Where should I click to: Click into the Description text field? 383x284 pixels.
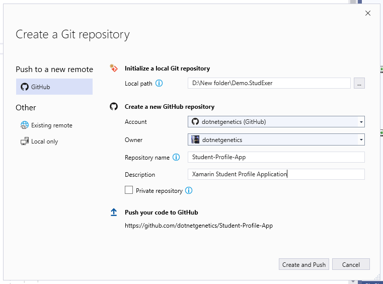point(276,174)
